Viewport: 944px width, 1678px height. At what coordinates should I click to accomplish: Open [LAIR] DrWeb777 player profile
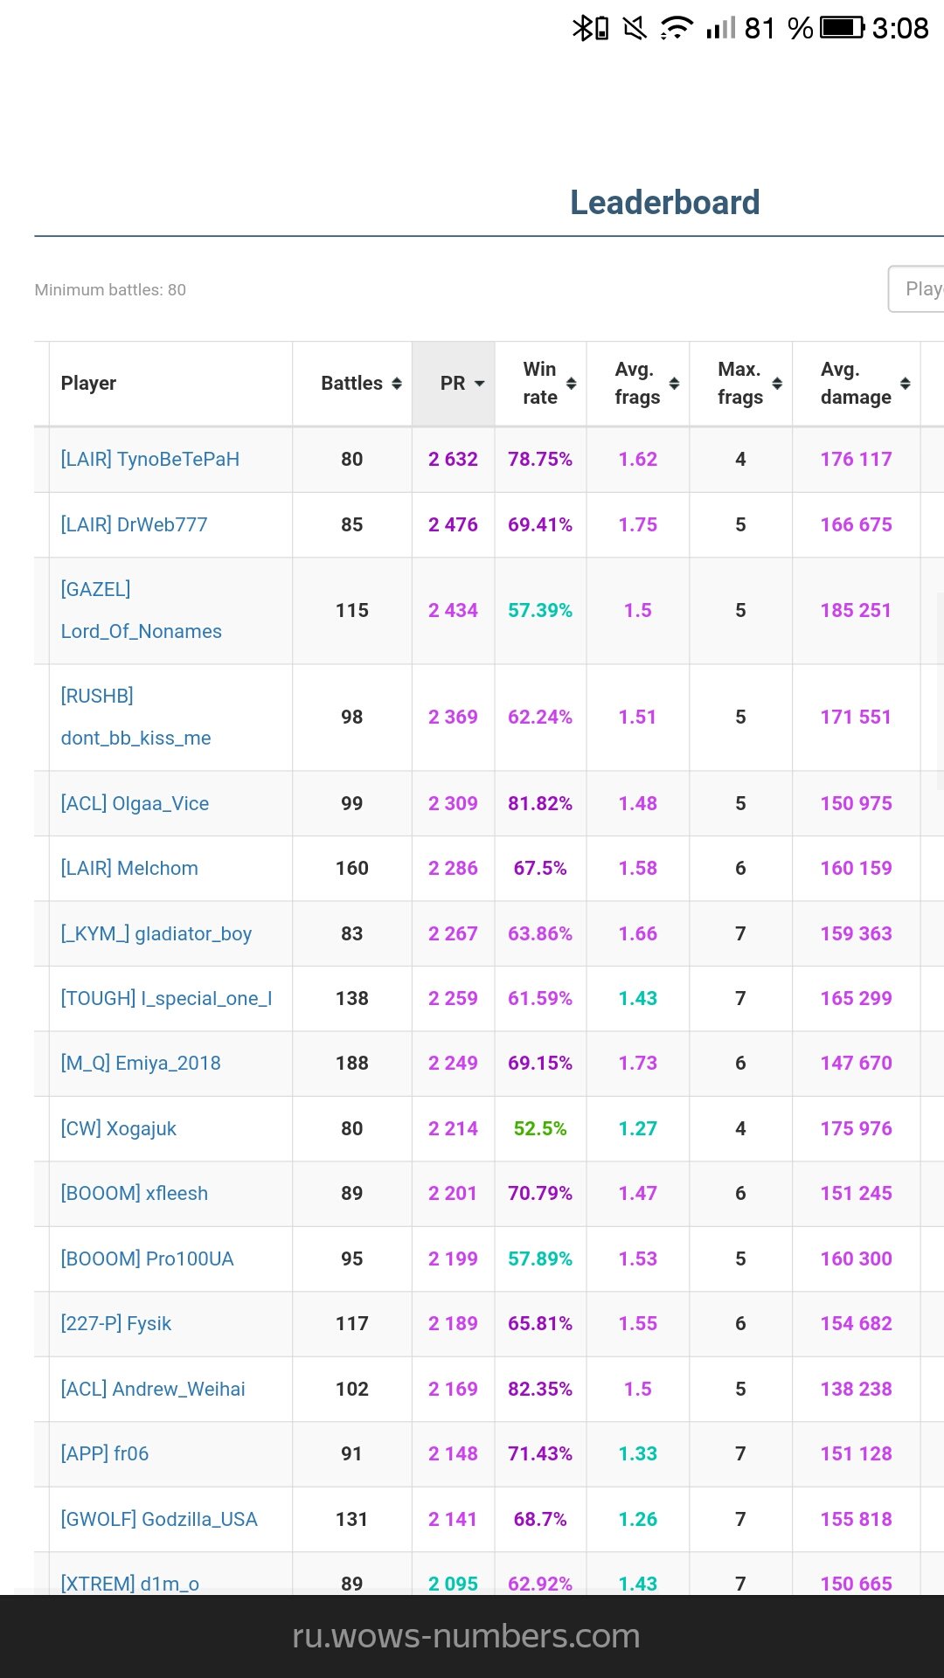(134, 525)
